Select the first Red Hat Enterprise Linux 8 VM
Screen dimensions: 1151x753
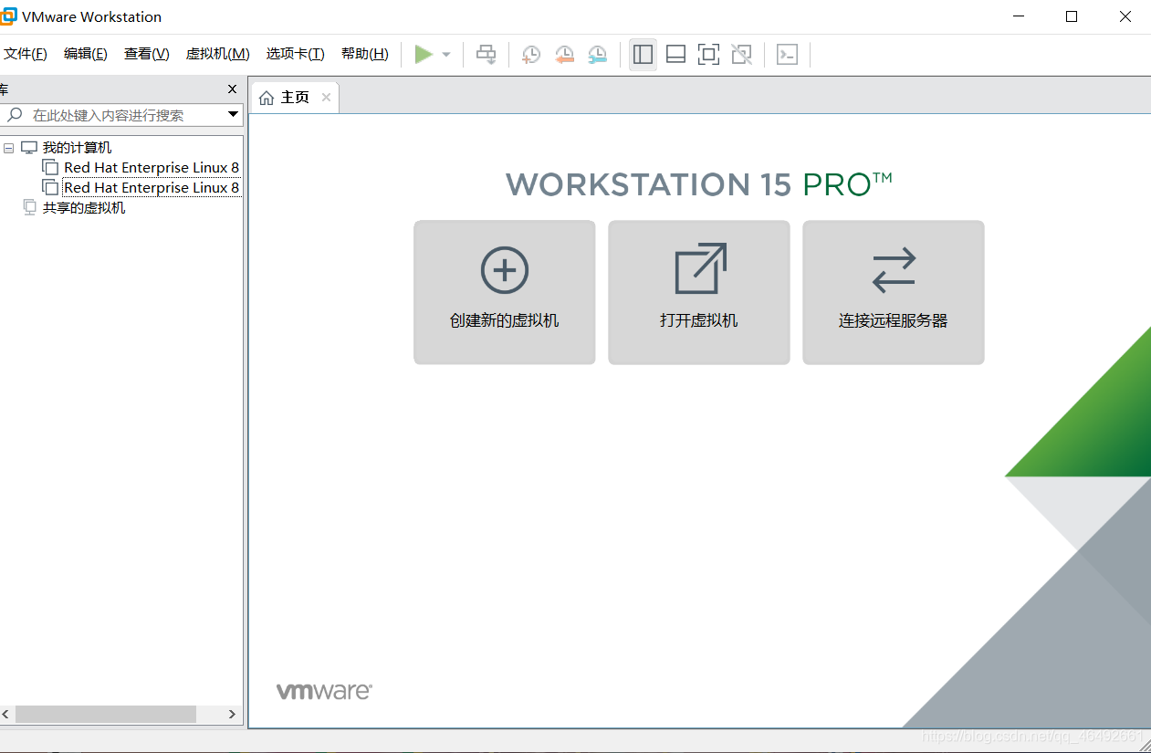[x=152, y=168]
